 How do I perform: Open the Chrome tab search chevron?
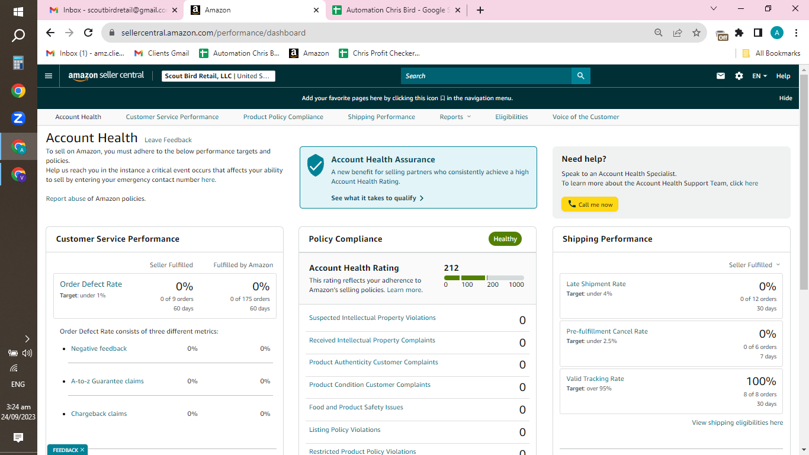(x=713, y=9)
